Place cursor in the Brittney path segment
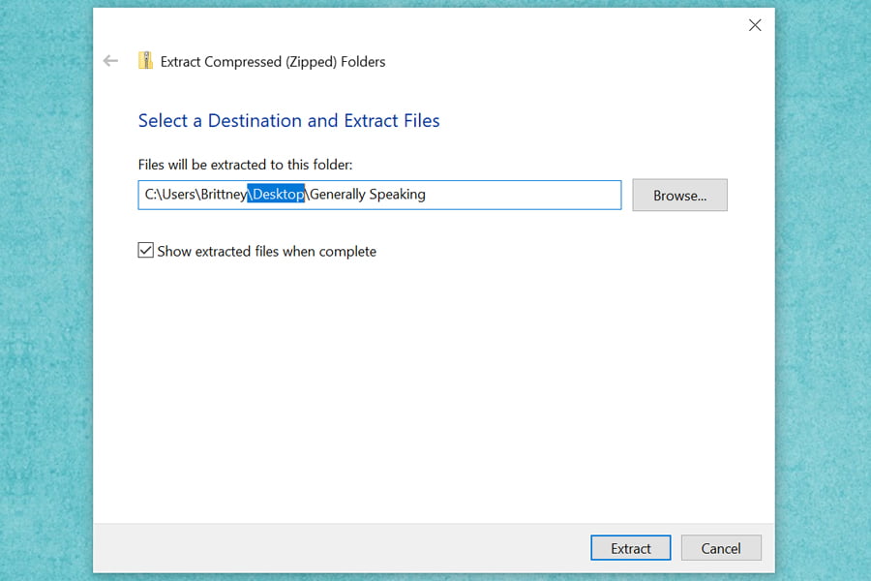This screenshot has width=871, height=581. tap(224, 194)
